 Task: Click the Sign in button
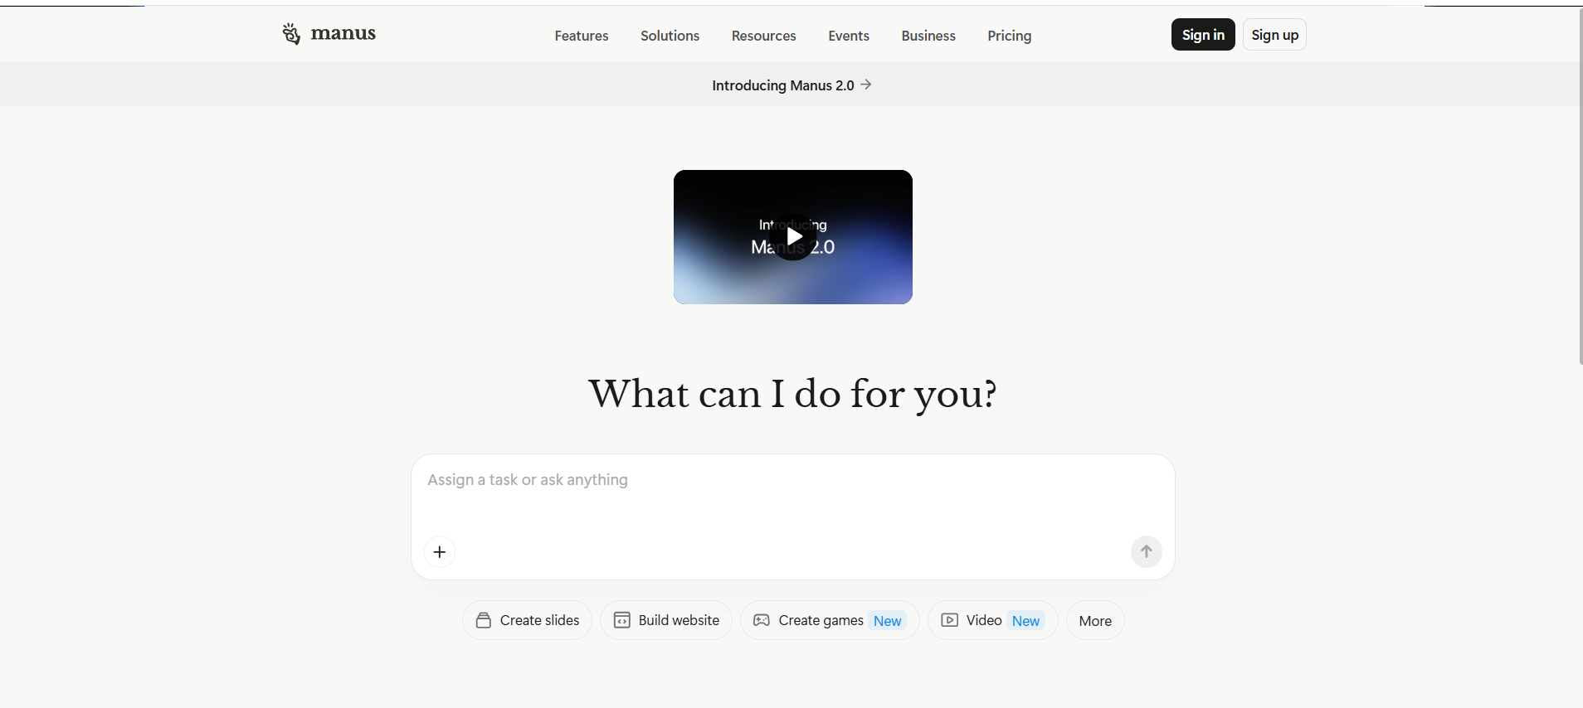pyautogui.click(x=1203, y=35)
